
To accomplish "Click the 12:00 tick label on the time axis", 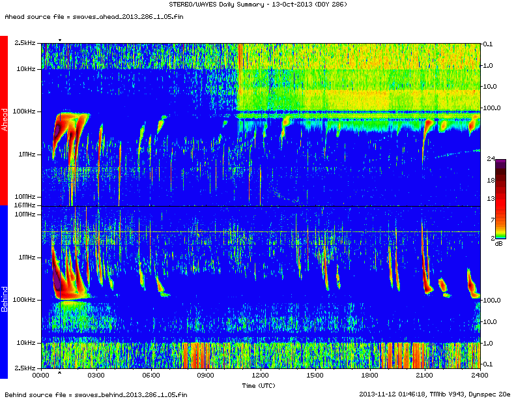I will (261, 376).
